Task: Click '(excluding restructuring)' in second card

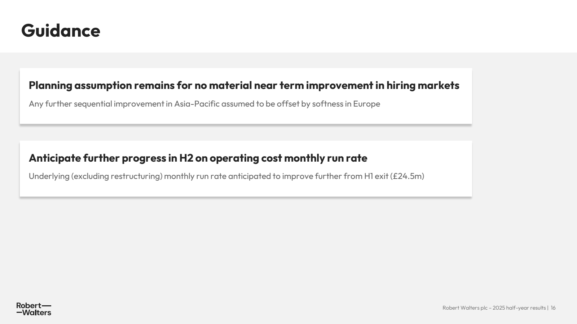Action: [x=117, y=176]
